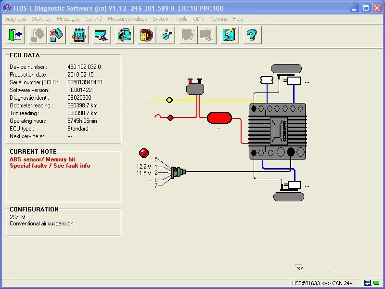Open the Tools menu
Image resolution: width=385 pixels, height=289 pixels.
tap(181, 19)
